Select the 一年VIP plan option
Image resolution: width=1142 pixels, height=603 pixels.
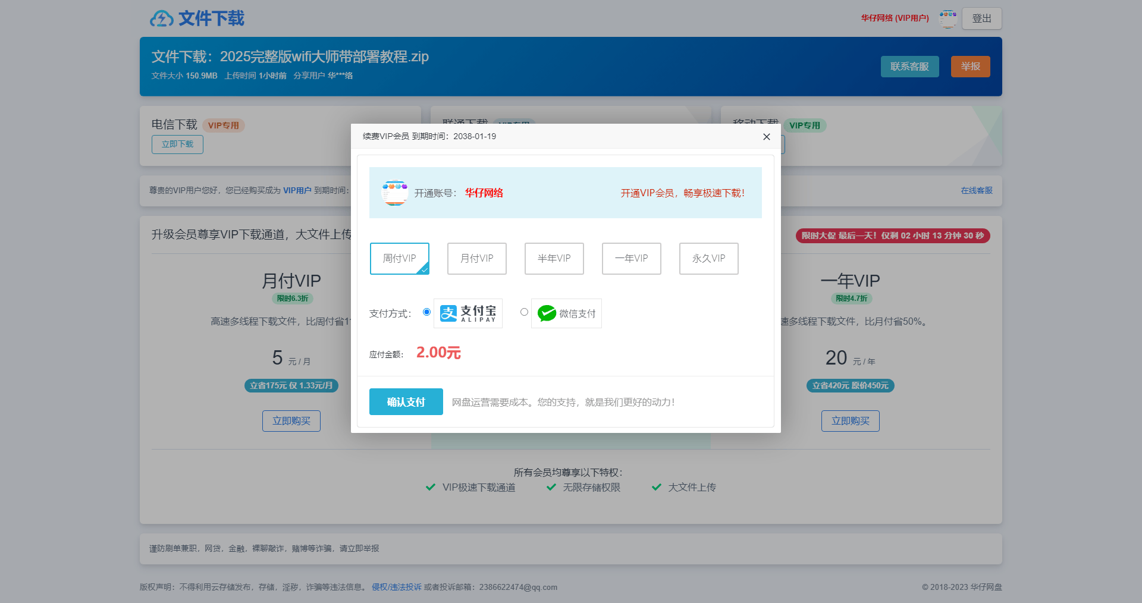click(x=631, y=259)
